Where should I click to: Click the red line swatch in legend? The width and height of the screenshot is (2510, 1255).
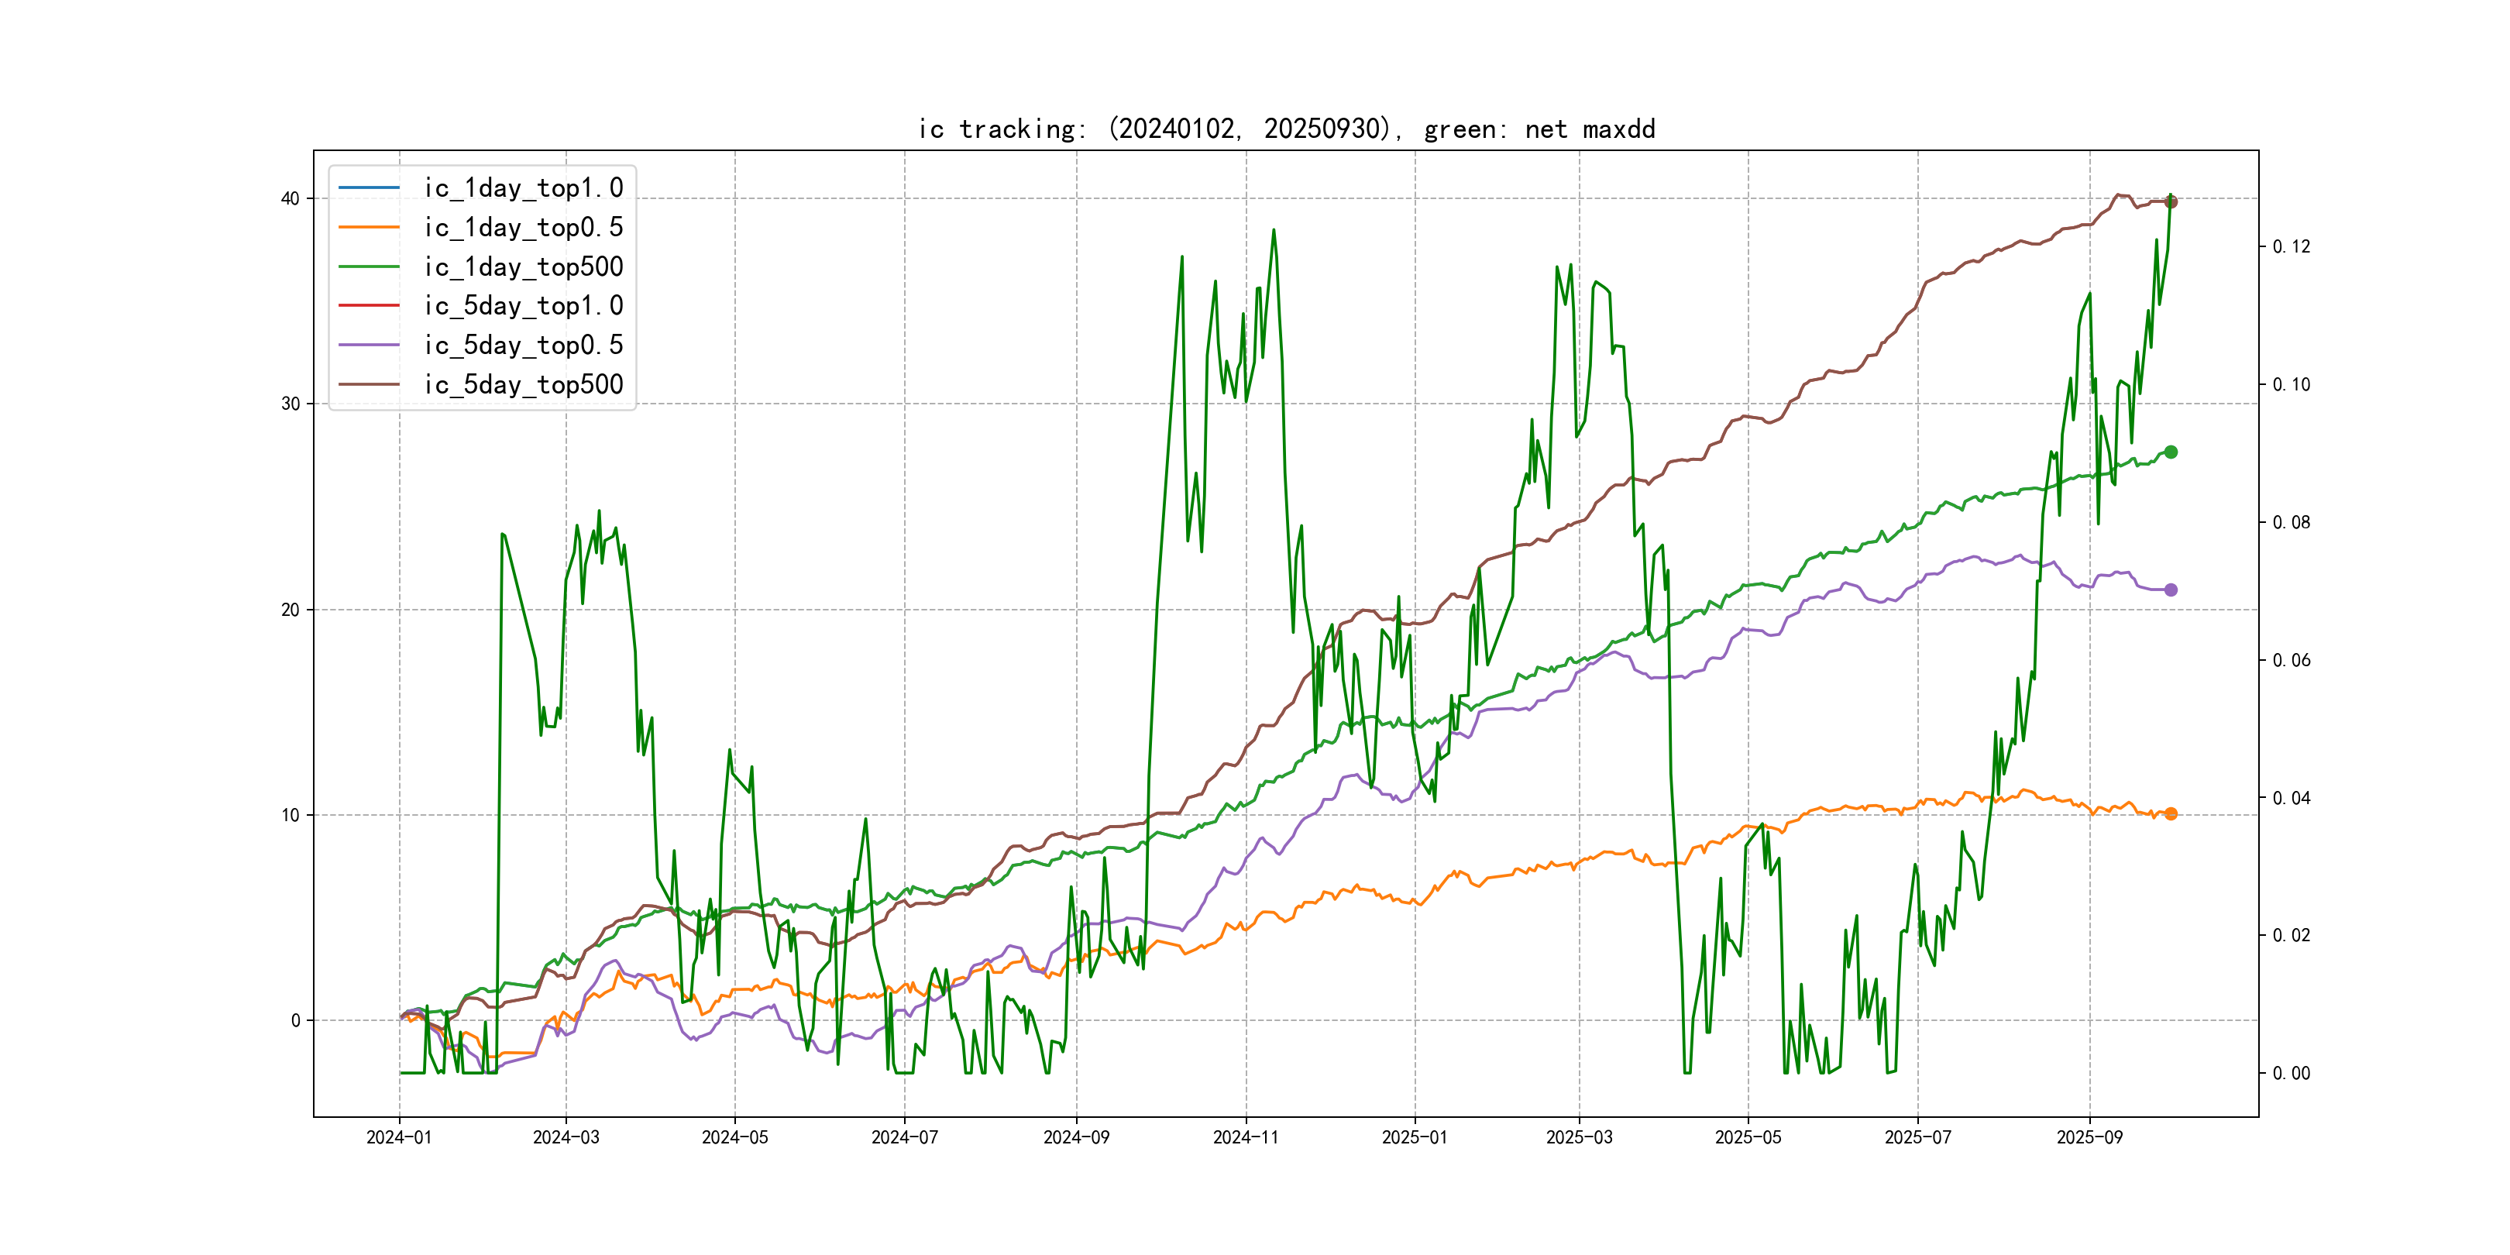point(368,305)
